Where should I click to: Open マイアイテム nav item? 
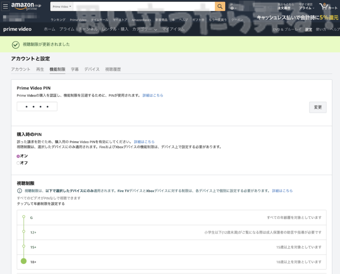tap(173, 29)
